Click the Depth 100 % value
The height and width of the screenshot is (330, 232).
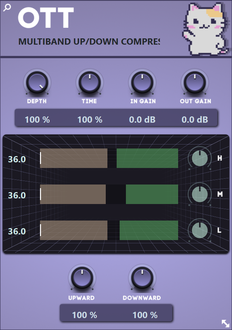point(37,120)
